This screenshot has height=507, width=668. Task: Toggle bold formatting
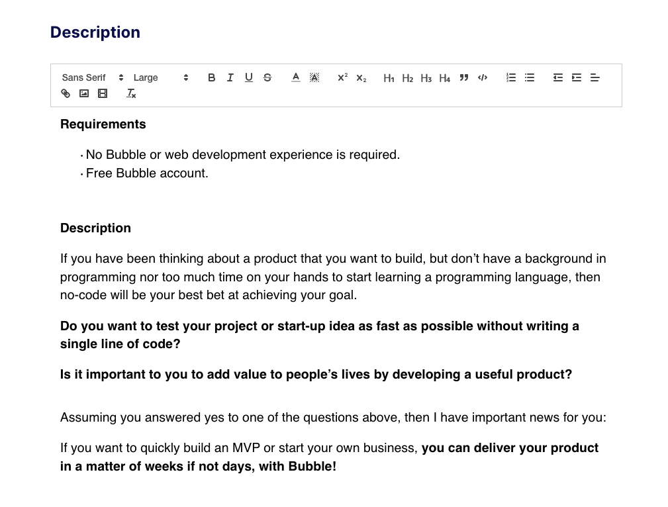click(x=211, y=77)
